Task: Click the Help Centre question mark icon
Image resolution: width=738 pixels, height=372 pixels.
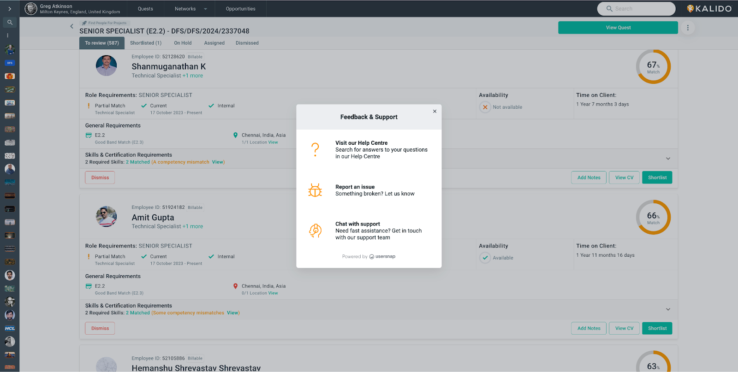Action: (x=315, y=150)
